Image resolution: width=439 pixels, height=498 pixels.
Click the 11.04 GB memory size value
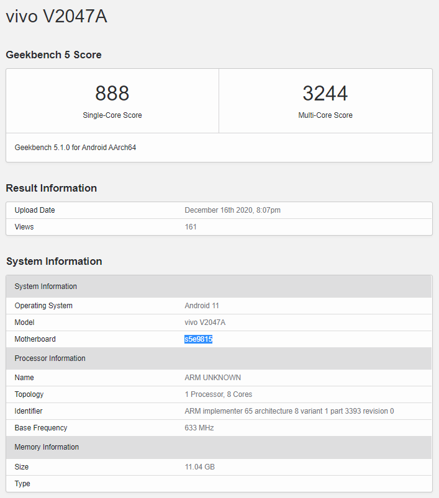pyautogui.click(x=199, y=467)
